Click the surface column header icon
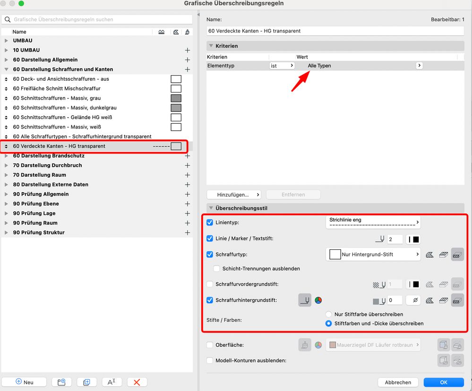Viewport: 472px width, 391px height. [187, 32]
